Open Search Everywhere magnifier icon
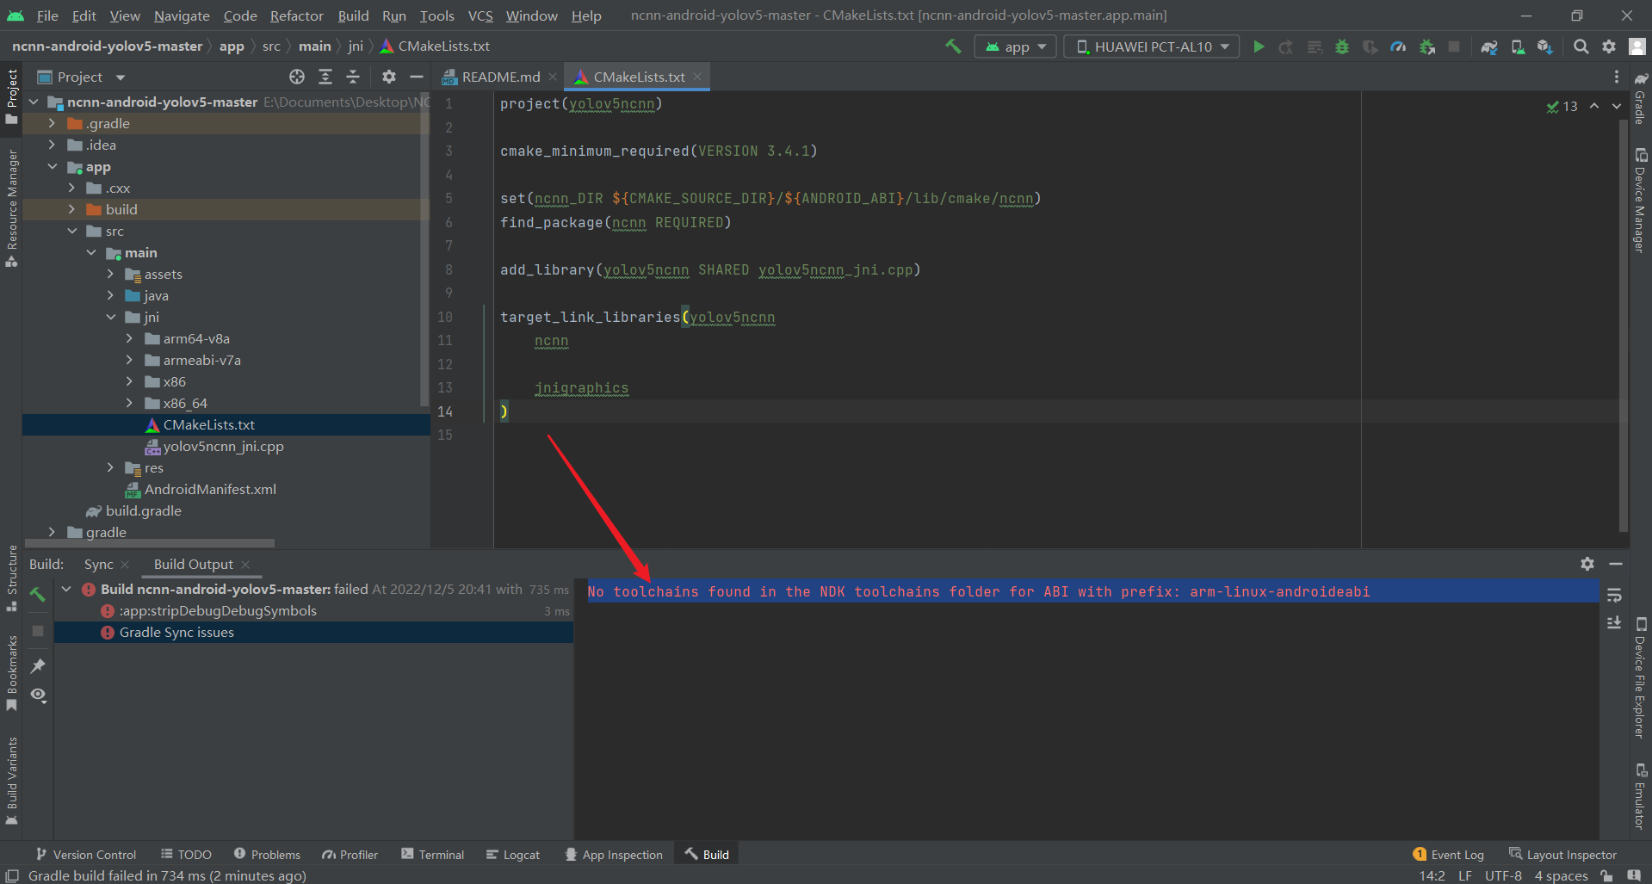The height and width of the screenshot is (884, 1652). (x=1581, y=46)
